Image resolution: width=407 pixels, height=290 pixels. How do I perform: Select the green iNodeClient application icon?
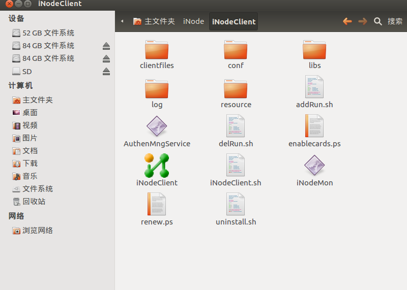click(x=157, y=166)
